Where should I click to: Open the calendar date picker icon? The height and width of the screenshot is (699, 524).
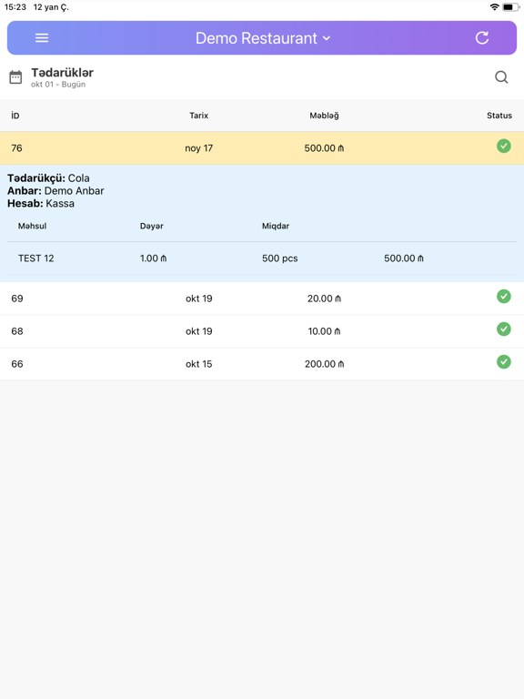tap(15, 77)
